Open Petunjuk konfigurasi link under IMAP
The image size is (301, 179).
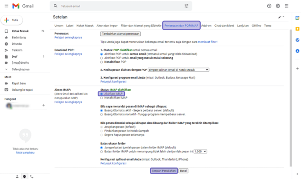(113, 163)
